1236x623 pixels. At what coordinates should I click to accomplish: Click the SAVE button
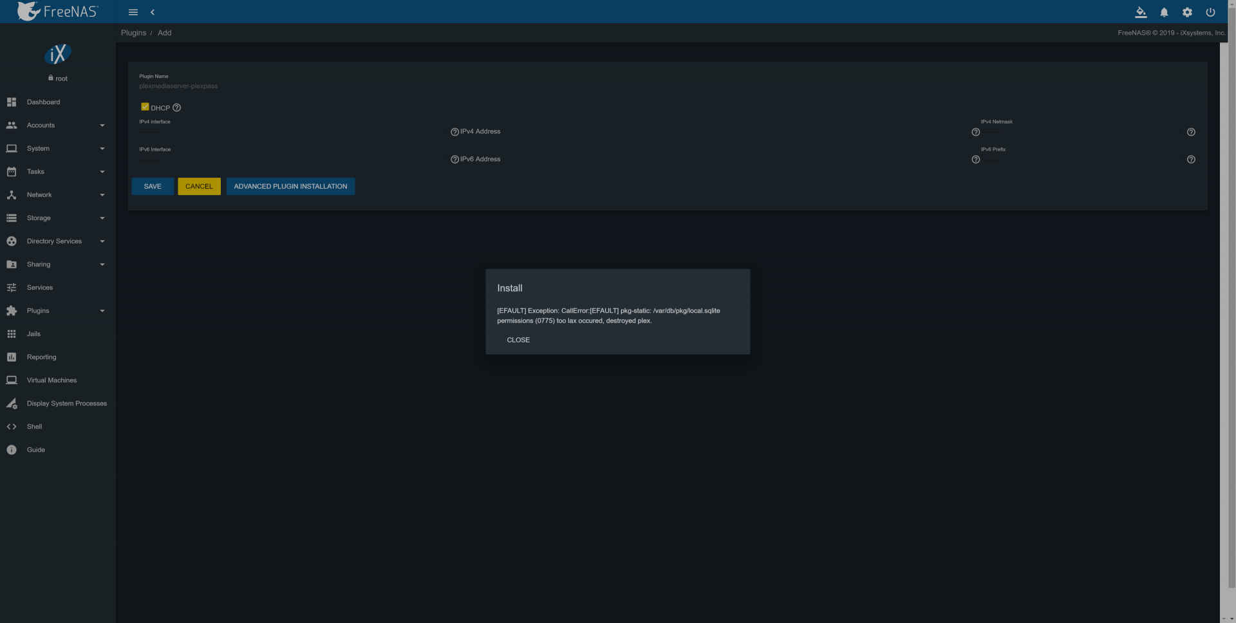coord(153,187)
